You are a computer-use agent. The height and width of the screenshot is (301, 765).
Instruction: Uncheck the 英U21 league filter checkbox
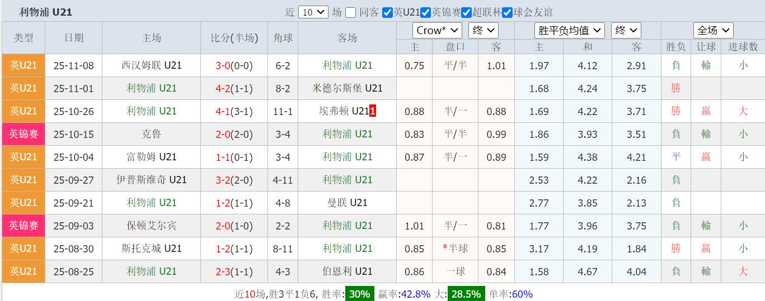click(387, 12)
